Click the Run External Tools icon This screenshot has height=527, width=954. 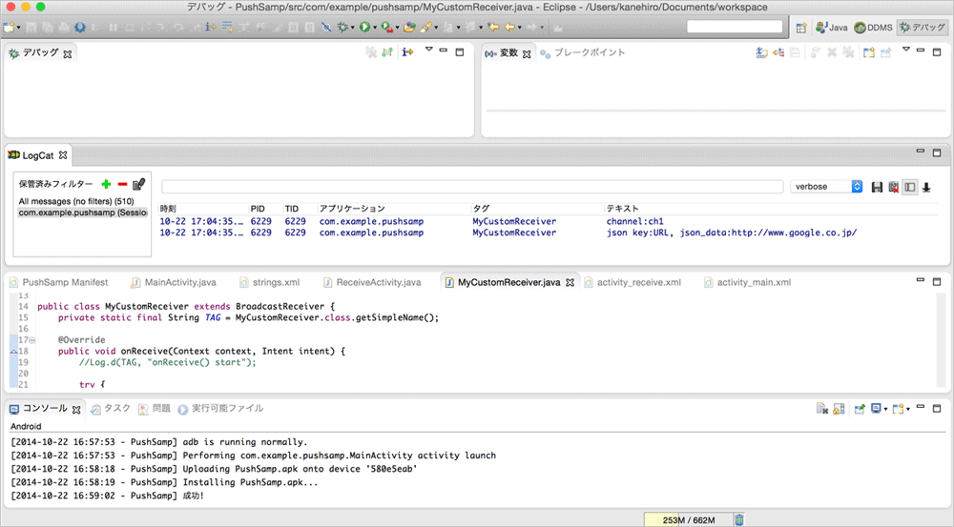click(386, 28)
